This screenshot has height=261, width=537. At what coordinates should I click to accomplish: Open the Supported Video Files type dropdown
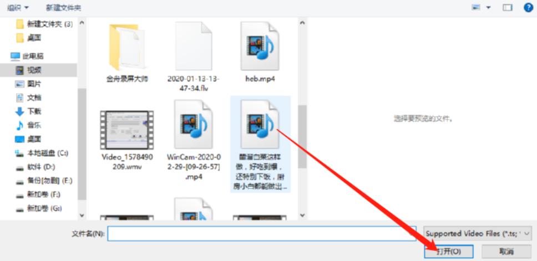tap(478, 234)
